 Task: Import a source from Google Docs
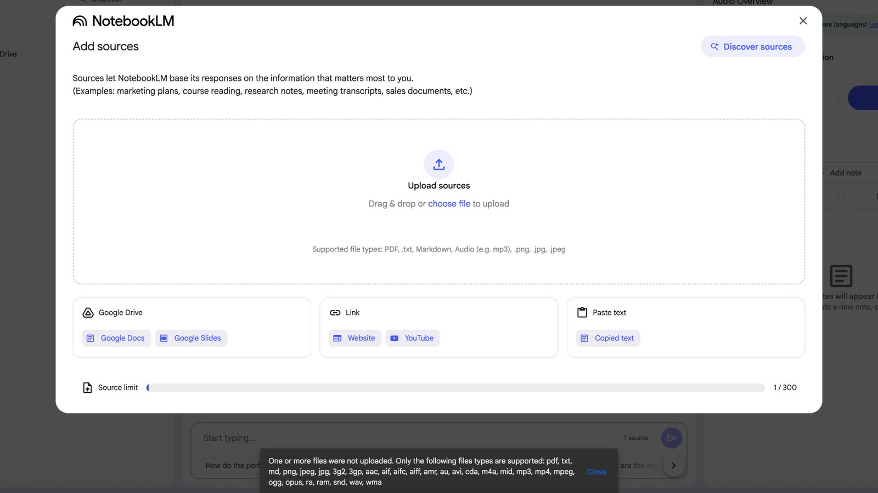(116, 338)
